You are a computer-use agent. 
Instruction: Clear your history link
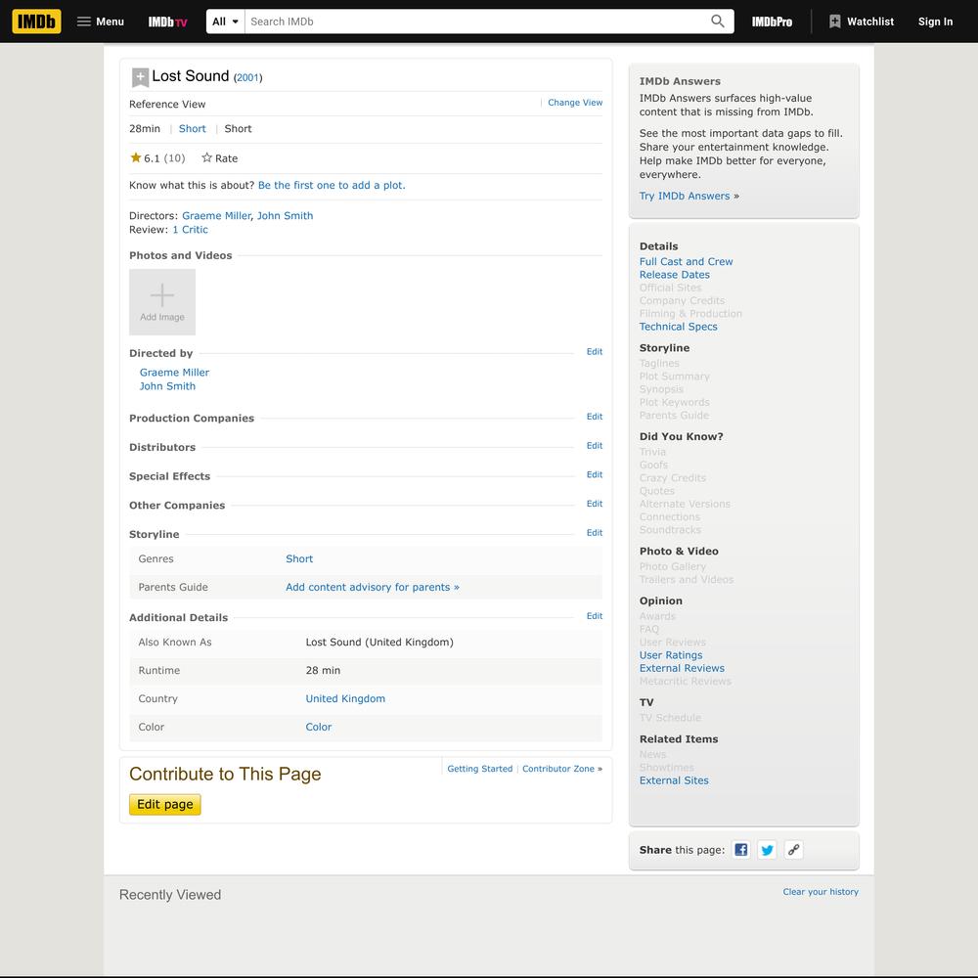pos(821,892)
